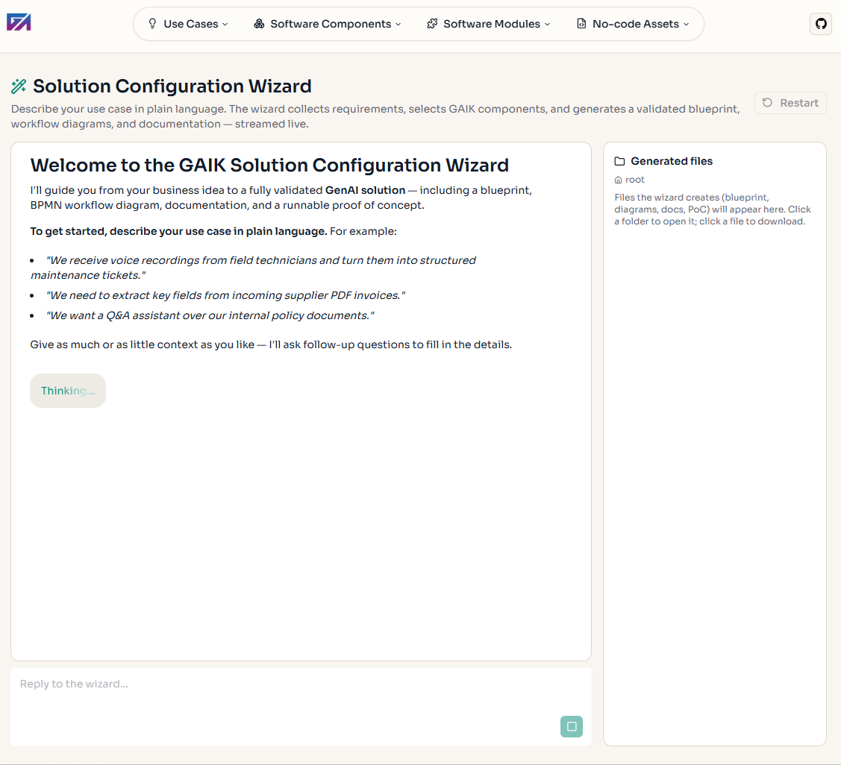Screen dimensions: 841x765
Task: Click the 'Describe your use case' subtitle text
Action: (375, 116)
